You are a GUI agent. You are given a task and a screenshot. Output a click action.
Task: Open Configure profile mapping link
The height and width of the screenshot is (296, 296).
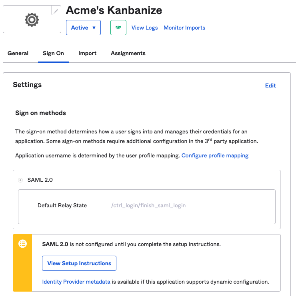click(215, 155)
